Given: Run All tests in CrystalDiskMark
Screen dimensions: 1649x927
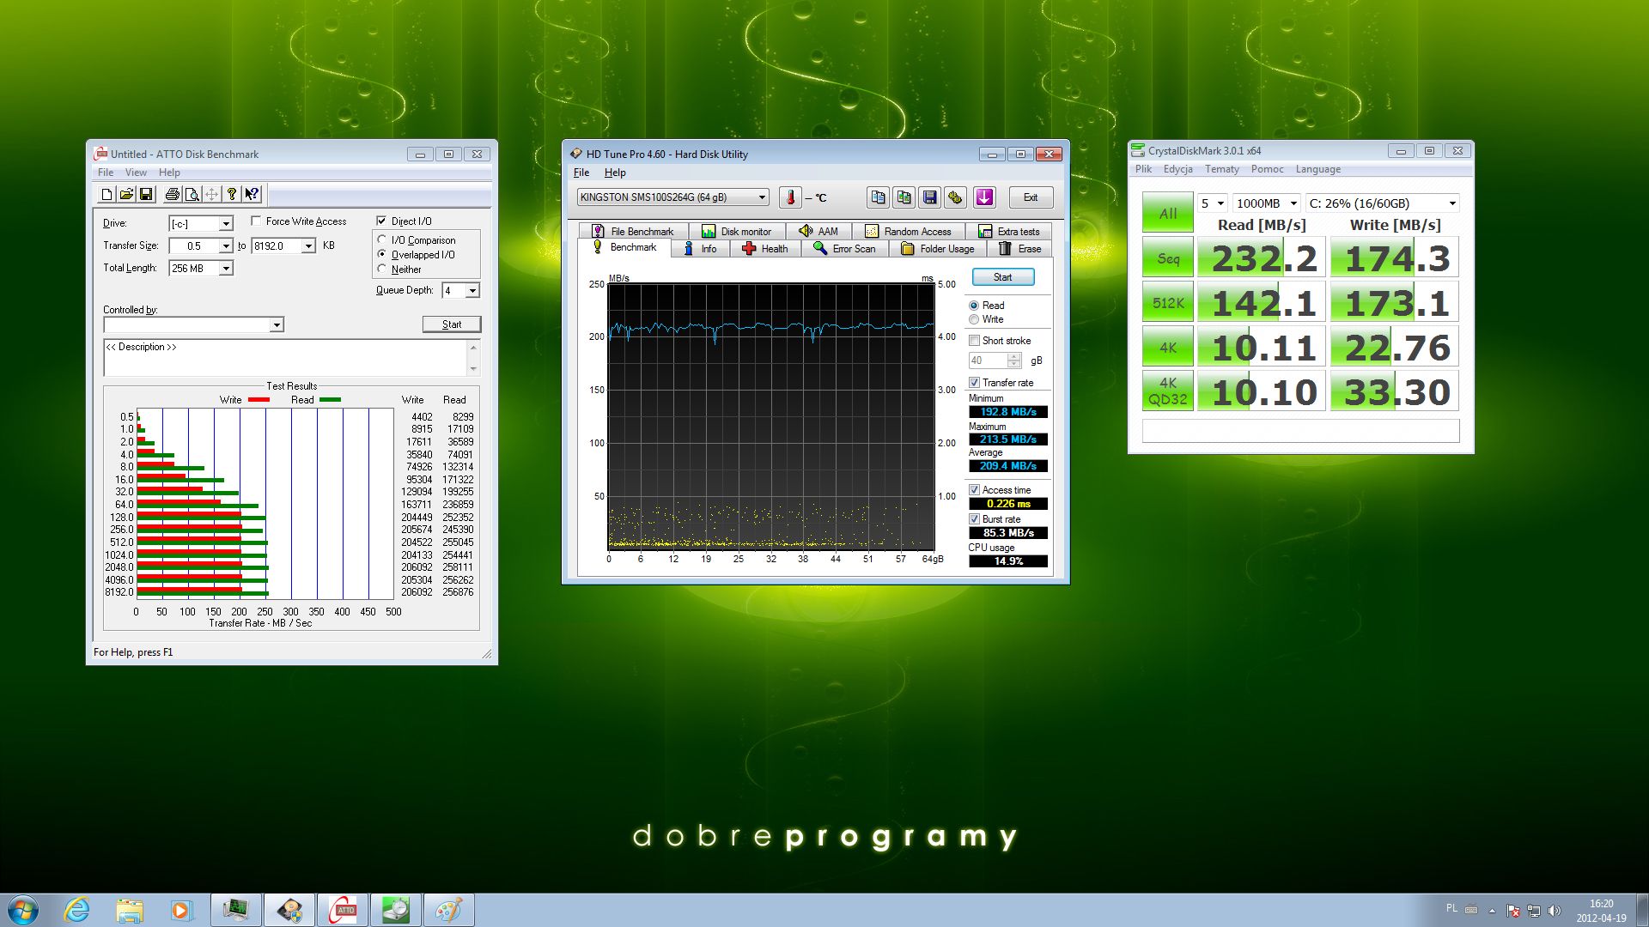Looking at the screenshot, I should [1168, 213].
